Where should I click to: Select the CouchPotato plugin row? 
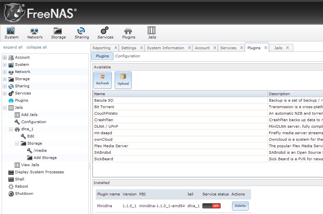click(208, 113)
